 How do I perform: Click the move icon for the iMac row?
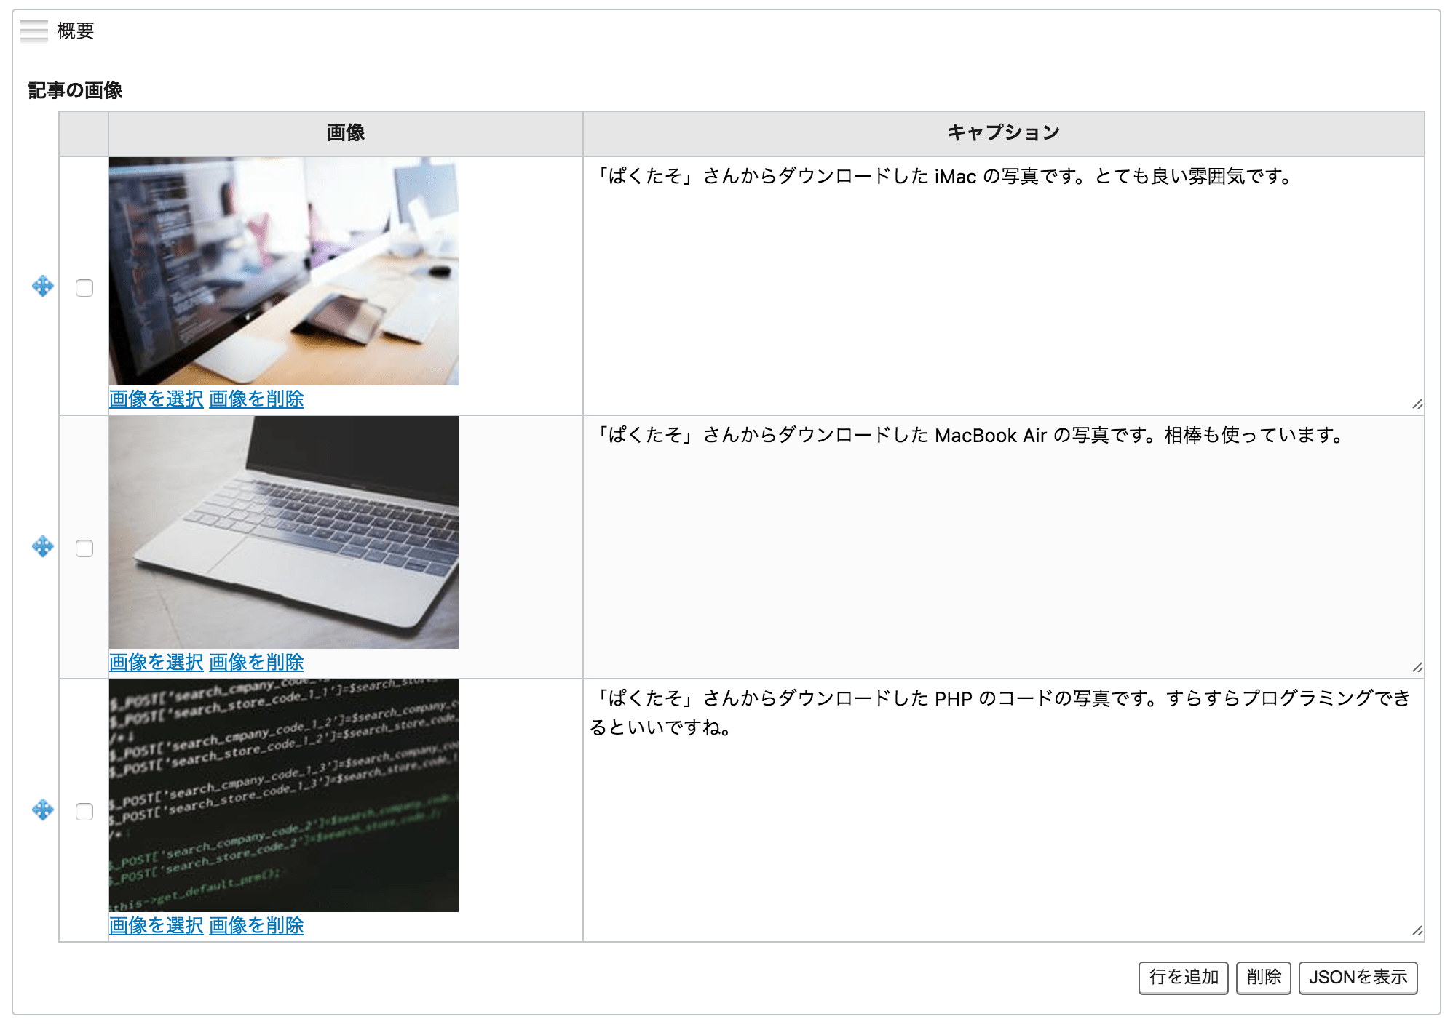(43, 287)
